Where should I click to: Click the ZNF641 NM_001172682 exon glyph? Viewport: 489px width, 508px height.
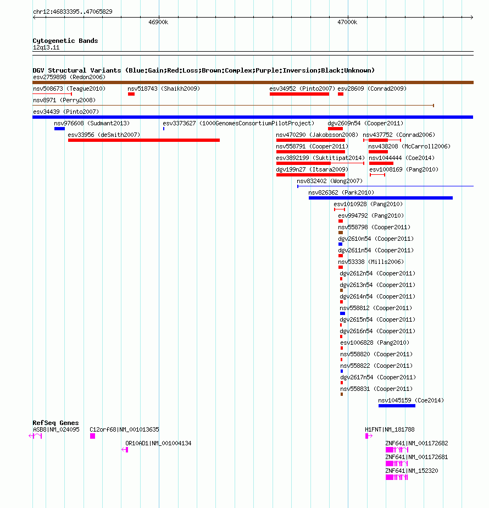click(397, 450)
